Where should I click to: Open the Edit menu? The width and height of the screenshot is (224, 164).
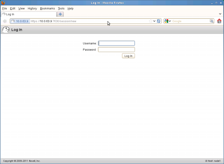click(13, 8)
